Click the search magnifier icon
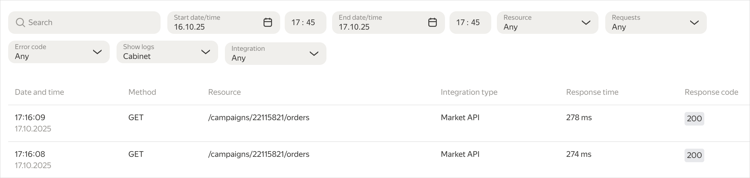 click(20, 22)
